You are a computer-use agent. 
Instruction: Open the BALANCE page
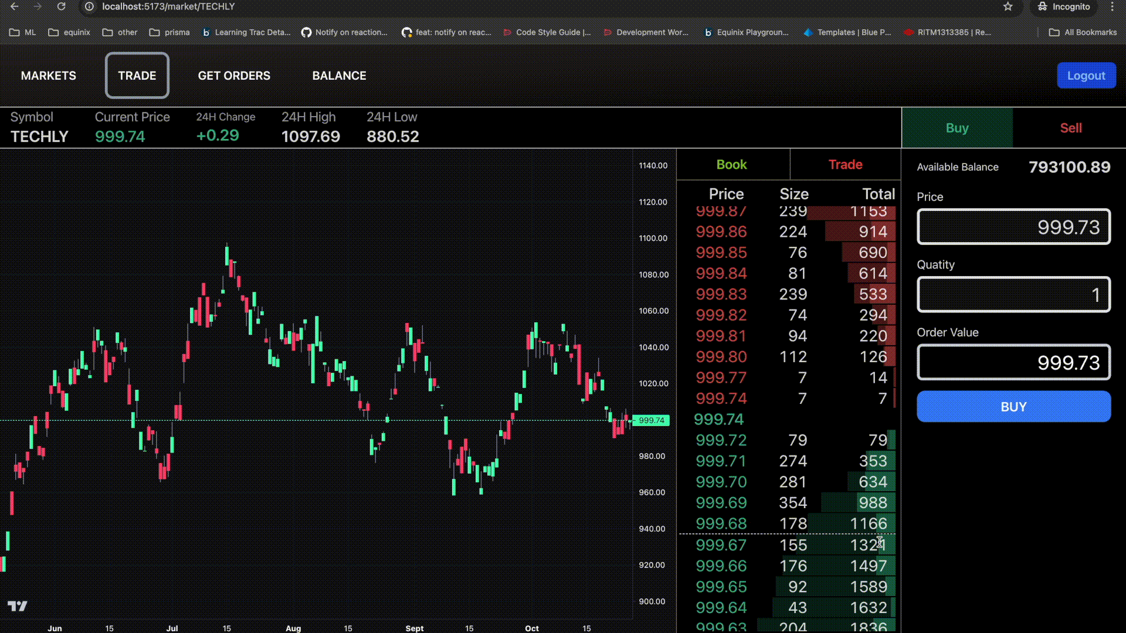click(x=339, y=76)
